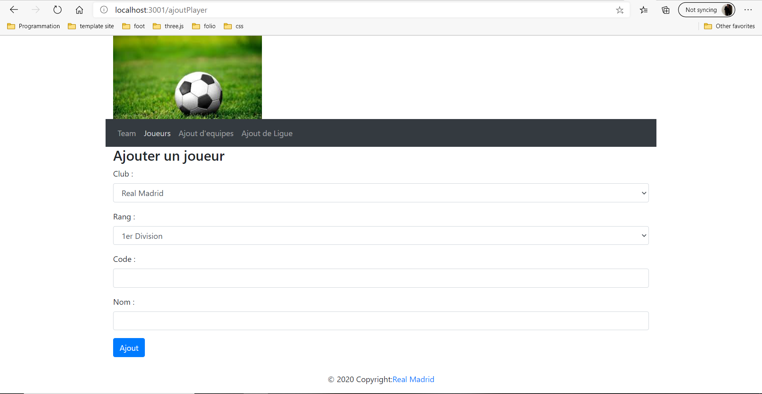Expand the Rang dropdown showing 1er Division
This screenshot has width=762, height=394.
381,236
